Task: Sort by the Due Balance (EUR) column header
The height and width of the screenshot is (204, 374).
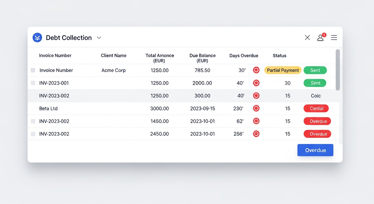Action: 202,58
